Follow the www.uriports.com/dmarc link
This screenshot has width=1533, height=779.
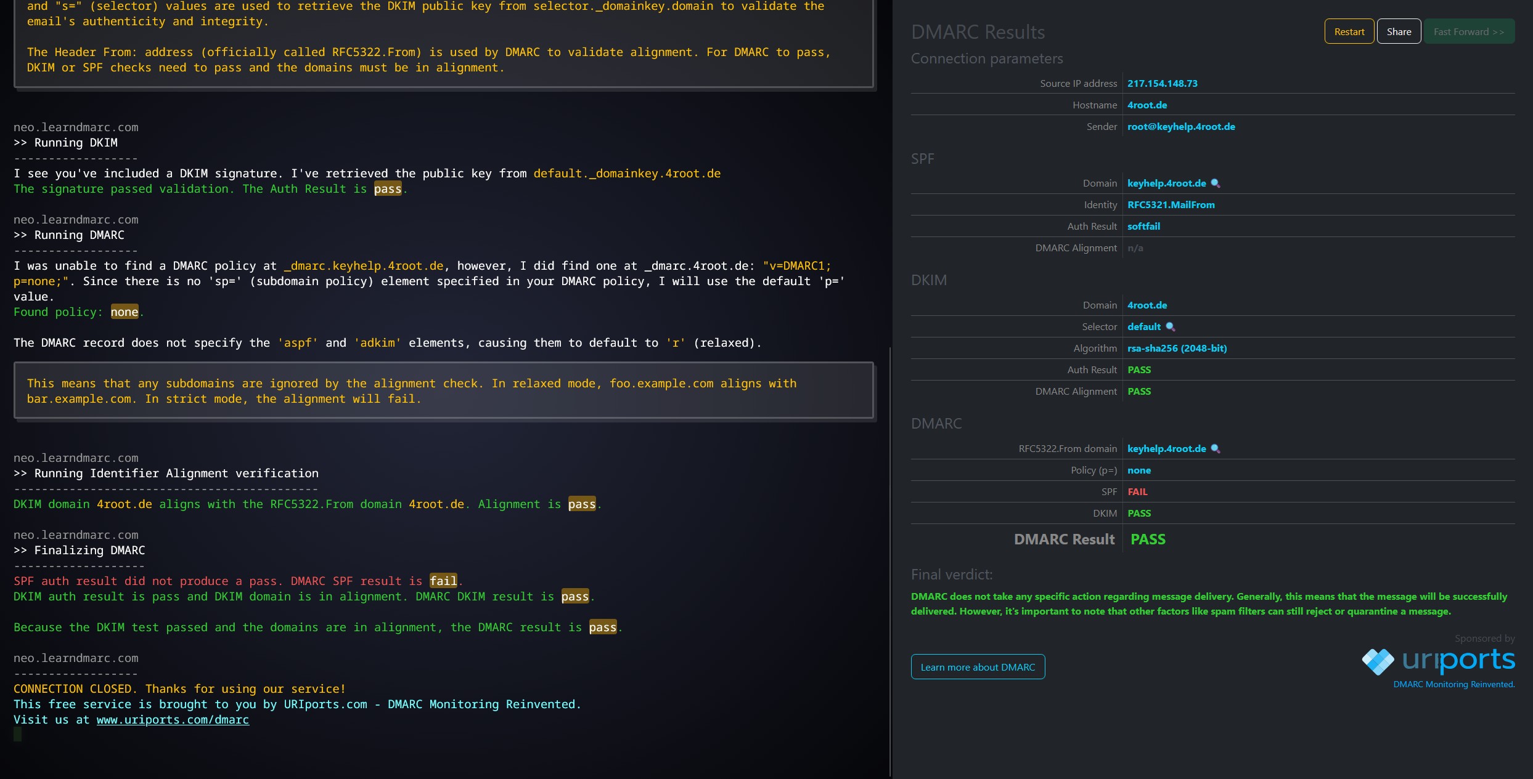click(x=173, y=720)
